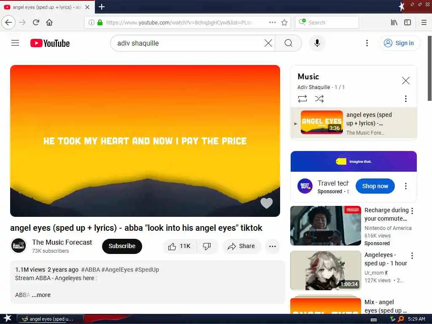The height and width of the screenshot is (324, 432).
Task: Click the green padlock security icon
Action: (100, 22)
